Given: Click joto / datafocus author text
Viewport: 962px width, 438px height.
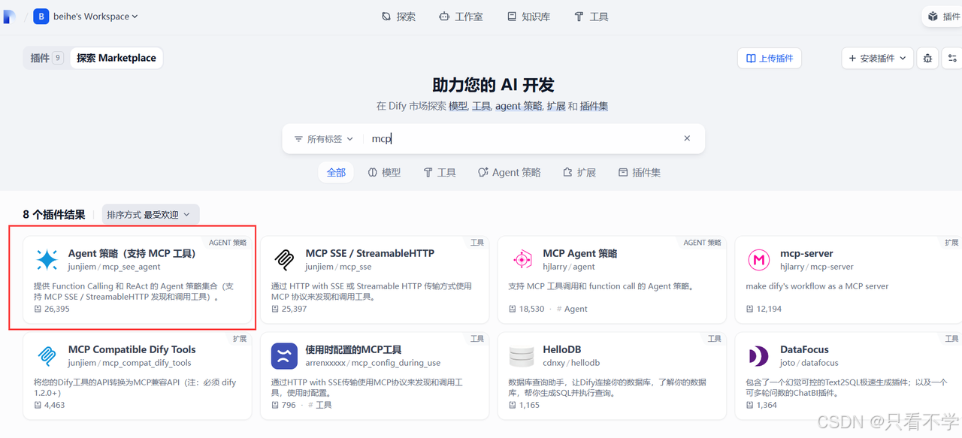Looking at the screenshot, I should point(809,363).
